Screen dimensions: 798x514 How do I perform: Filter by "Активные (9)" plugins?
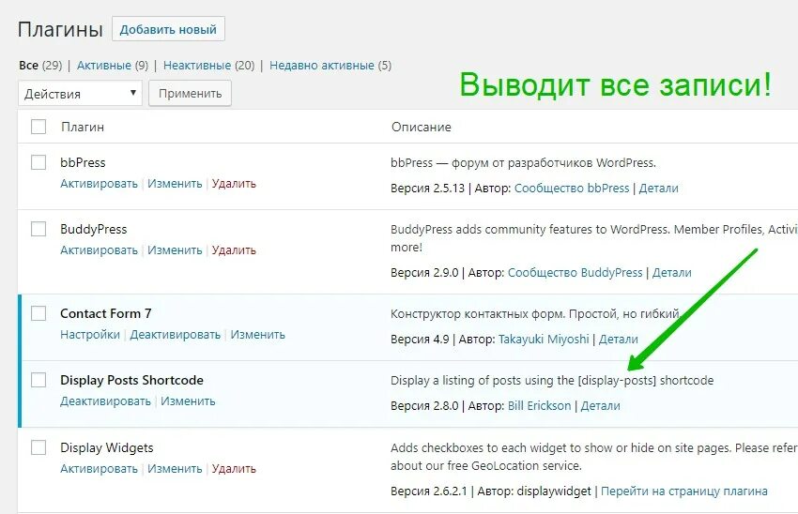(113, 65)
